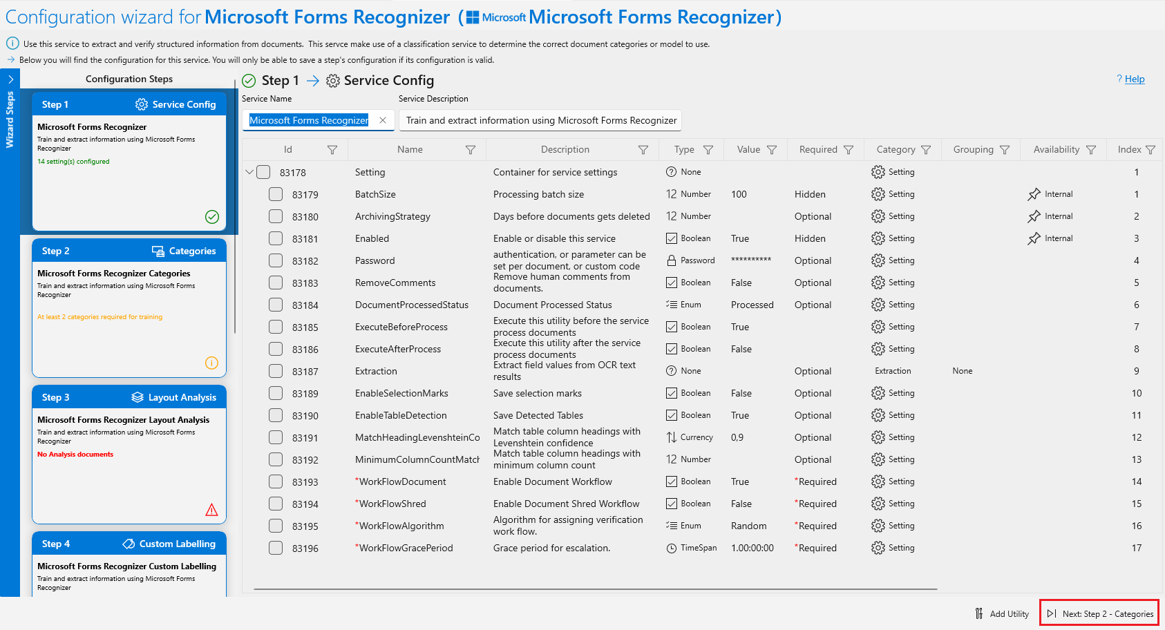Image resolution: width=1165 pixels, height=630 pixels.
Task: Click the Enum icon for DocumentProcessedStatus
Action: [672, 305]
